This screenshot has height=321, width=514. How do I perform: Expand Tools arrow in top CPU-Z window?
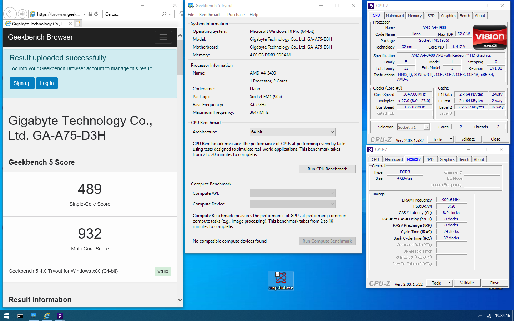450,139
